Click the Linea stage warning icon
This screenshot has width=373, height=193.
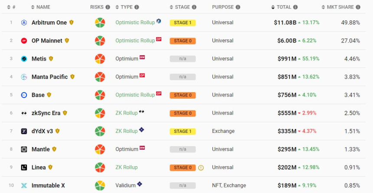(201, 167)
